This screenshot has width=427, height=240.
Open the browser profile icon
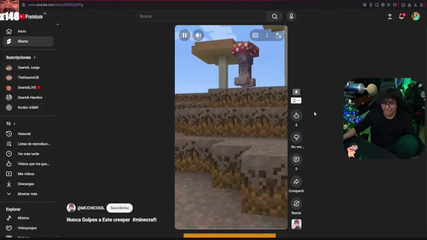(409, 5)
